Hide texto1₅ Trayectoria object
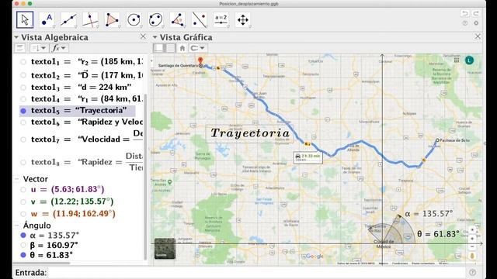The width and height of the screenshot is (497, 279). click(x=23, y=111)
